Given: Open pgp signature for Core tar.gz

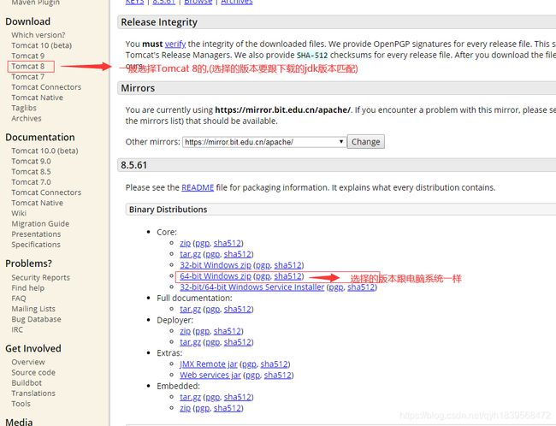Looking at the screenshot, I should click(x=213, y=254).
